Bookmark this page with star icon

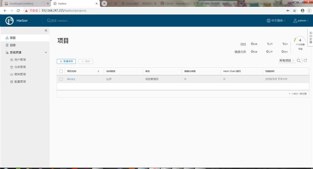pos(294,10)
